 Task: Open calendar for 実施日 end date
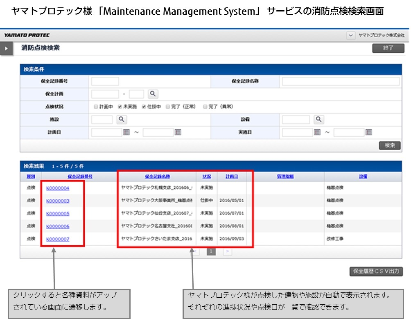(x=369, y=132)
